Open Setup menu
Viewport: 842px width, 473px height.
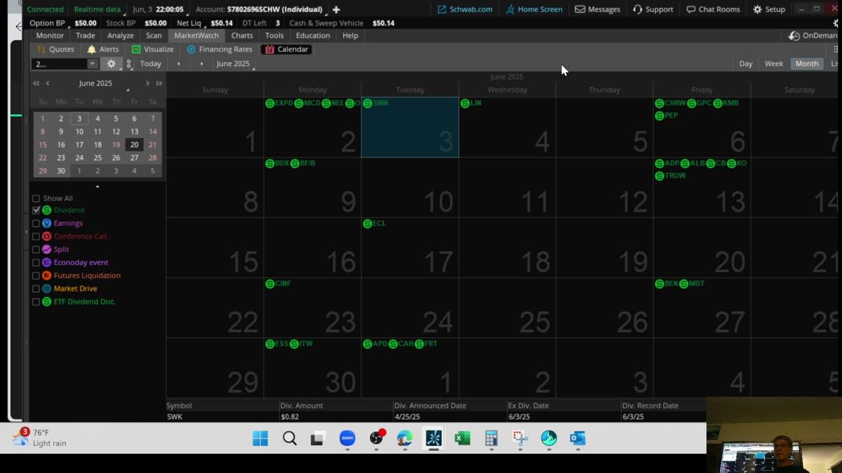click(x=769, y=9)
